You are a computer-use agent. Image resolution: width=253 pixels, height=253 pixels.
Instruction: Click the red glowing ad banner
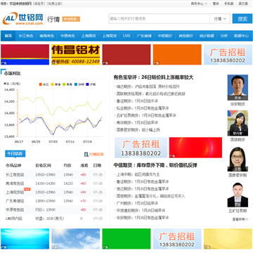coord(195,148)
